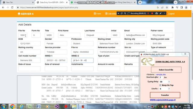Screen dimensions: 193x109
Task: Open the Chrome profile avatar
Action: [186, 7]
